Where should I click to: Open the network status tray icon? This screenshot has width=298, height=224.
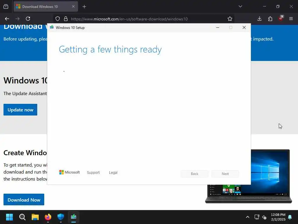[x=257, y=217]
